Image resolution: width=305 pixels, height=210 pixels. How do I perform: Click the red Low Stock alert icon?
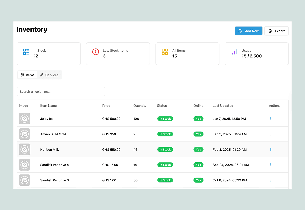96,52
